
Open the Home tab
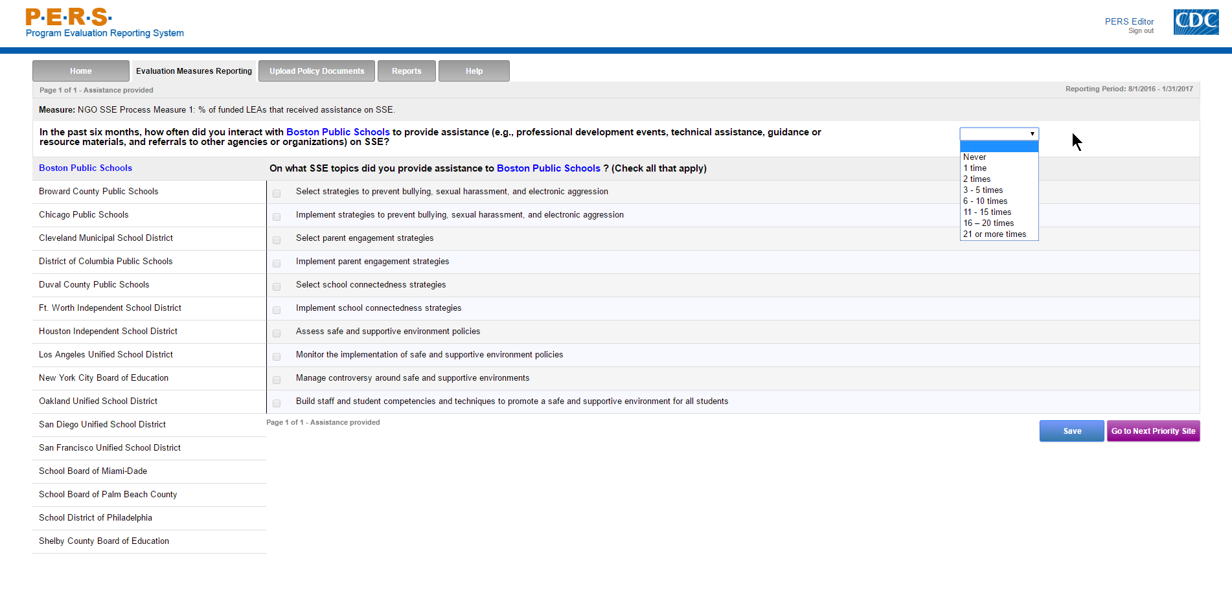pos(81,71)
